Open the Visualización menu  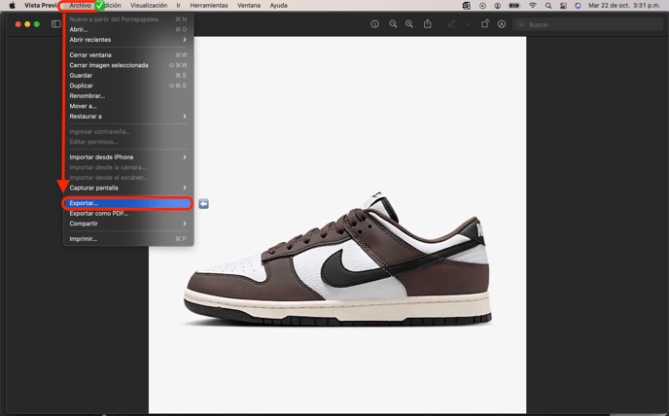[x=149, y=6]
